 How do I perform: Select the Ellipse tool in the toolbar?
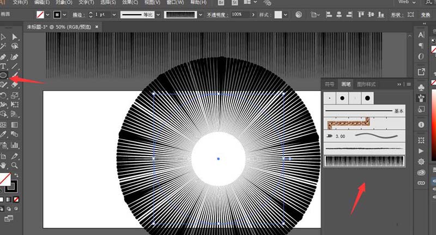[4, 75]
